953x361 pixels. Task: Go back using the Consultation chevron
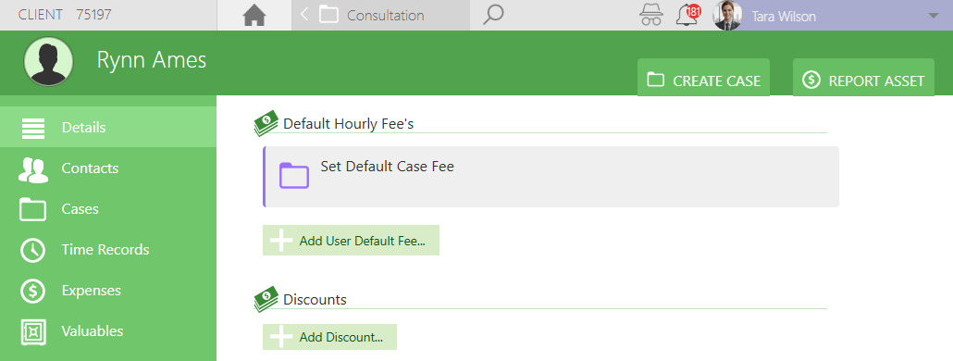click(304, 15)
